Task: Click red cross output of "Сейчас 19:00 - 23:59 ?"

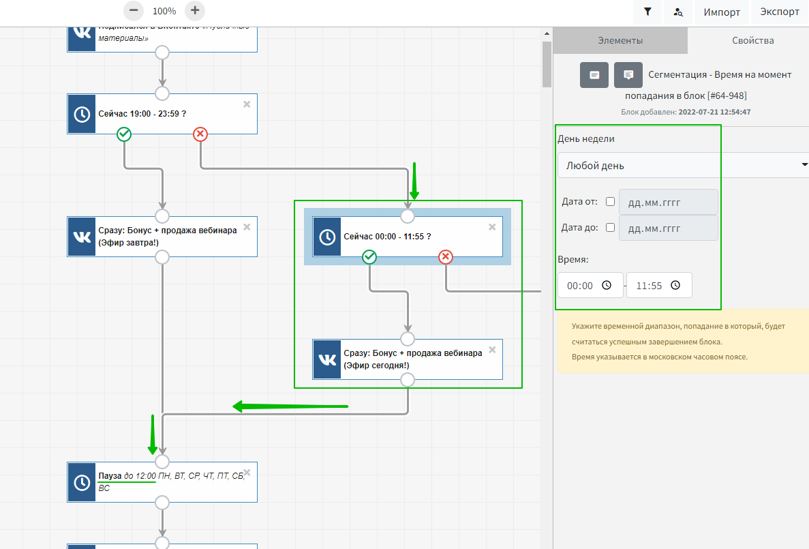Action: (200, 134)
